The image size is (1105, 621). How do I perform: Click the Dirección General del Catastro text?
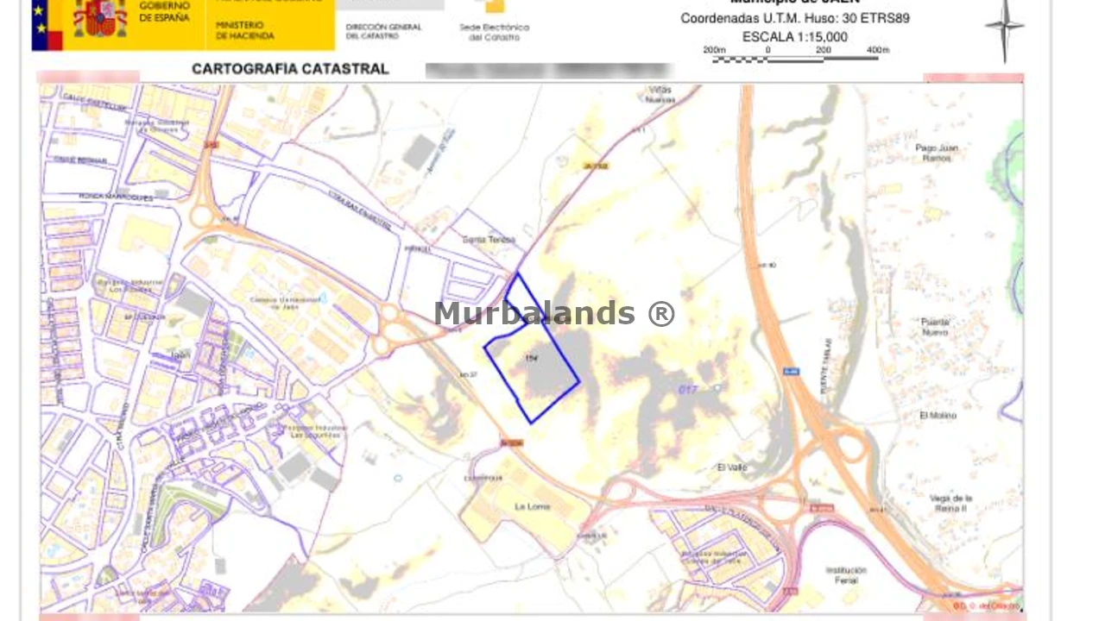pyautogui.click(x=383, y=31)
